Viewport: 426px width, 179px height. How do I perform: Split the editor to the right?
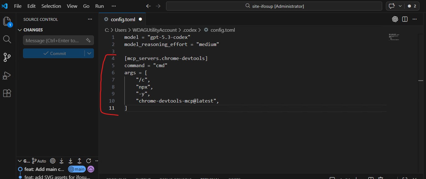[405, 19]
